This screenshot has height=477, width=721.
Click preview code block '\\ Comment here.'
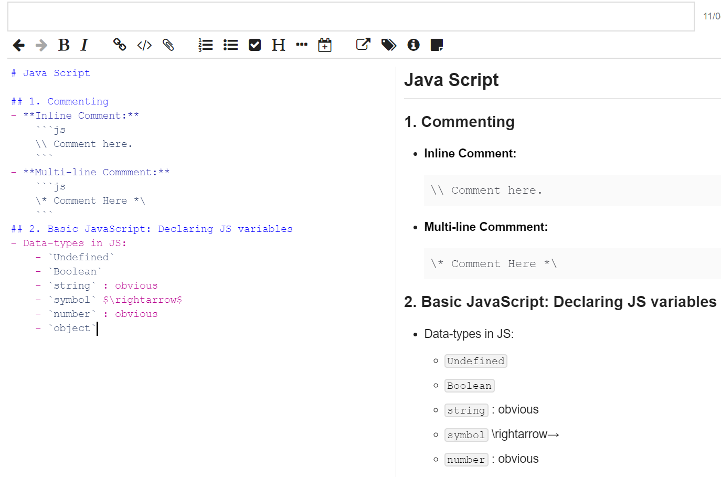[572, 190]
